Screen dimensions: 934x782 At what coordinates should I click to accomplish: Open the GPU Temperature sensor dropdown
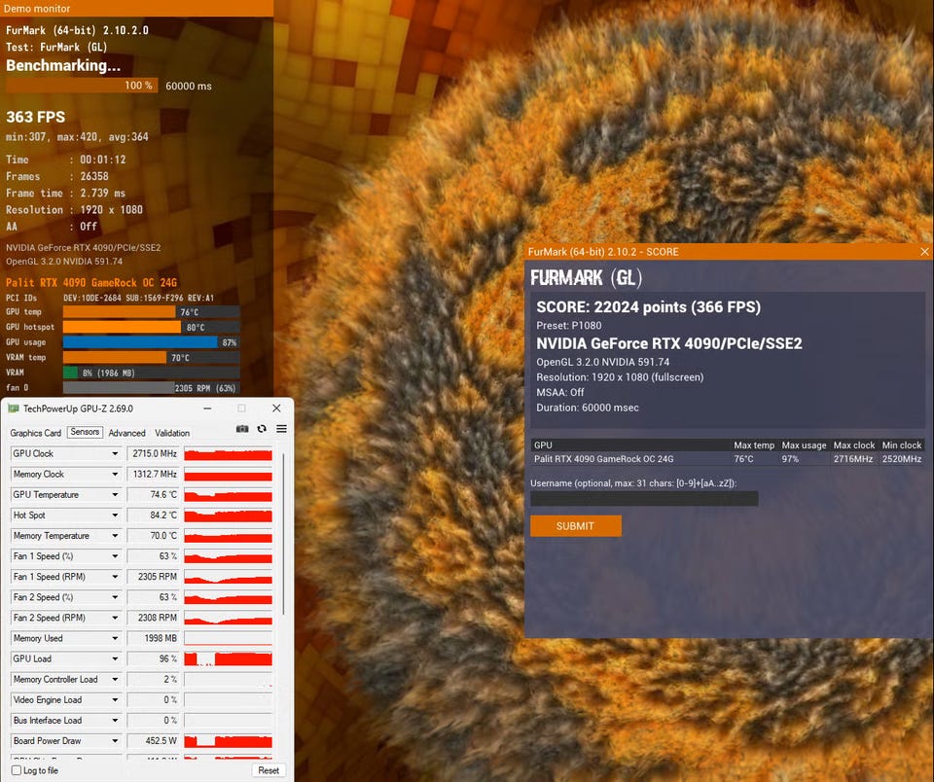(115, 495)
